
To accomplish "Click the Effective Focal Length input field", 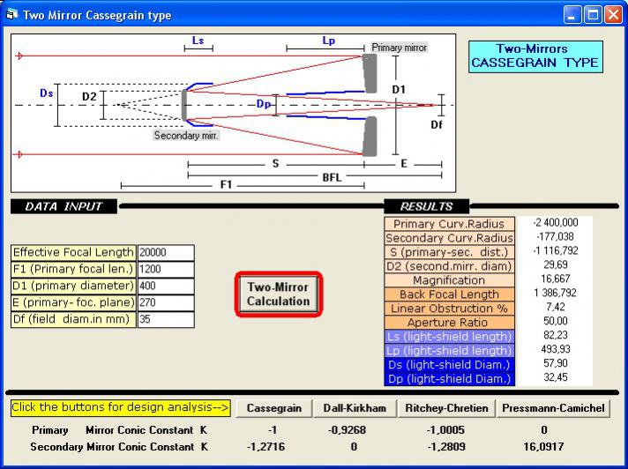I will tap(166, 252).
